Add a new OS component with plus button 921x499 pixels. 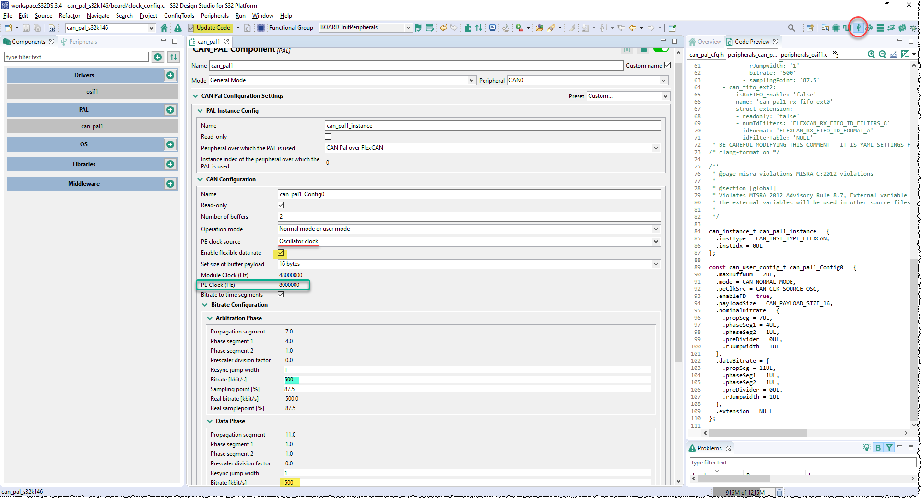170,144
